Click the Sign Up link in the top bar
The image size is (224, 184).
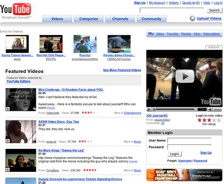139,3
